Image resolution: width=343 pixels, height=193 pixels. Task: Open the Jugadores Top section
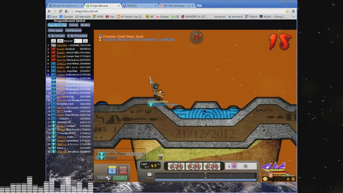(x=57, y=25)
